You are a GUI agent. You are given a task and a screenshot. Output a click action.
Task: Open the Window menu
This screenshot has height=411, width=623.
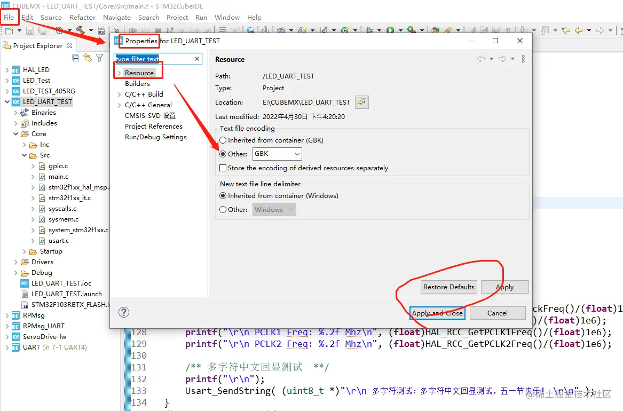click(227, 18)
